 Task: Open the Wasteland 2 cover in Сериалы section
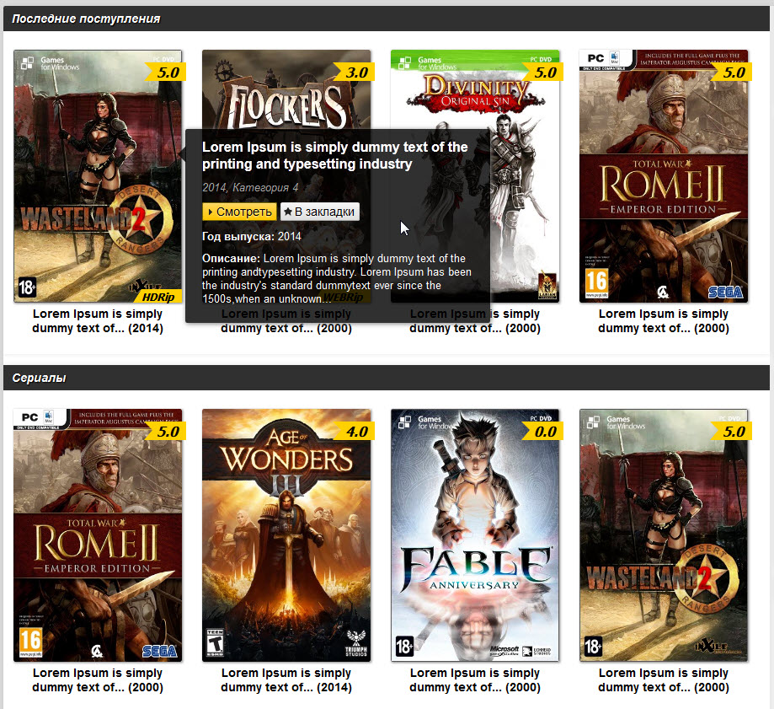tap(664, 535)
